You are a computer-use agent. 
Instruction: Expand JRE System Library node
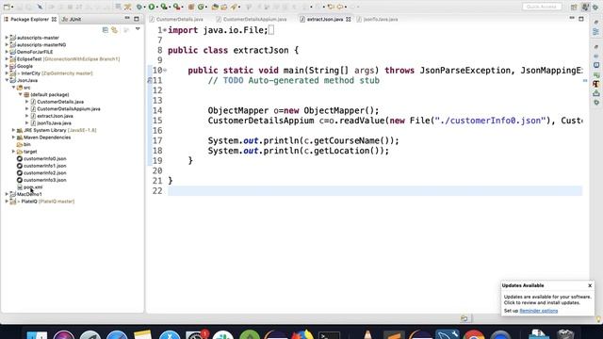pyautogui.click(x=13, y=130)
